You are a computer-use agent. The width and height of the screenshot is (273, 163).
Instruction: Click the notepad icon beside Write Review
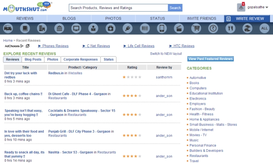click(229, 19)
